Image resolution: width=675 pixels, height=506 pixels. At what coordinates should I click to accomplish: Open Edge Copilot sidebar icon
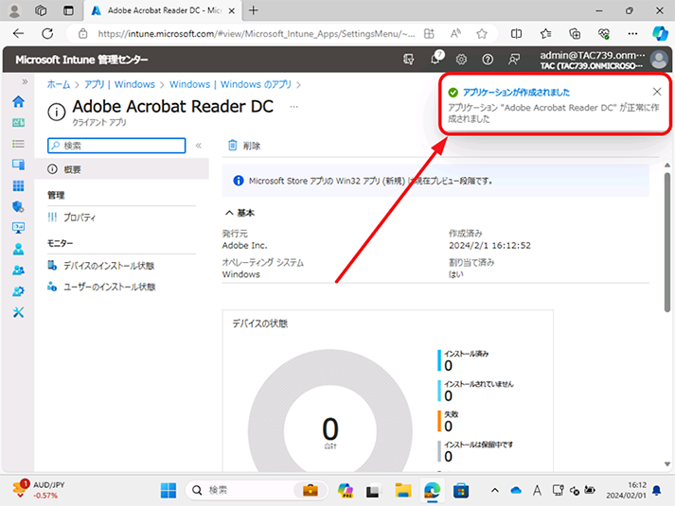660,33
